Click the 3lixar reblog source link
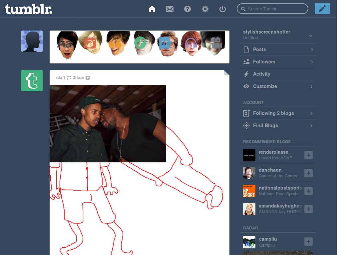This screenshot has height=255, width=341. (78, 78)
